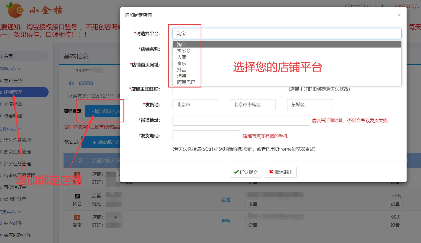Click the green checkmark icon on 确认提交

click(236, 172)
